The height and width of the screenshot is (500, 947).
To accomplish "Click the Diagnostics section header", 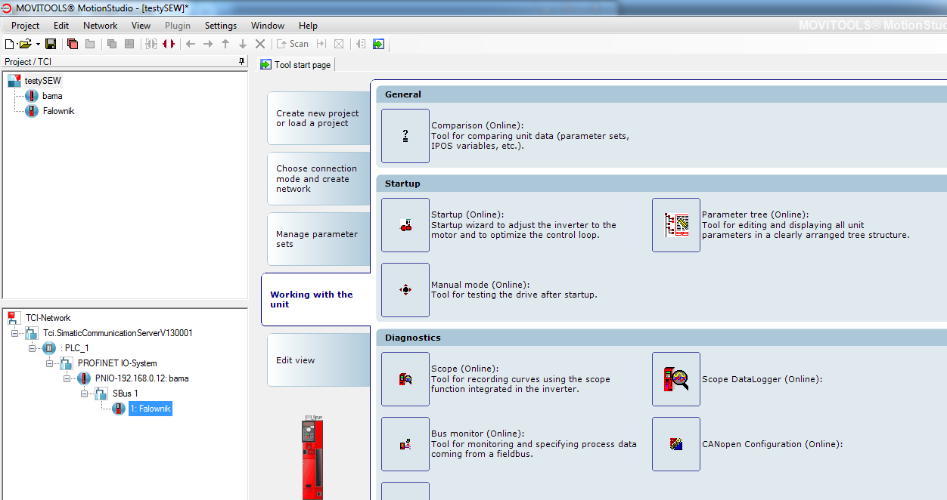I will [661, 338].
